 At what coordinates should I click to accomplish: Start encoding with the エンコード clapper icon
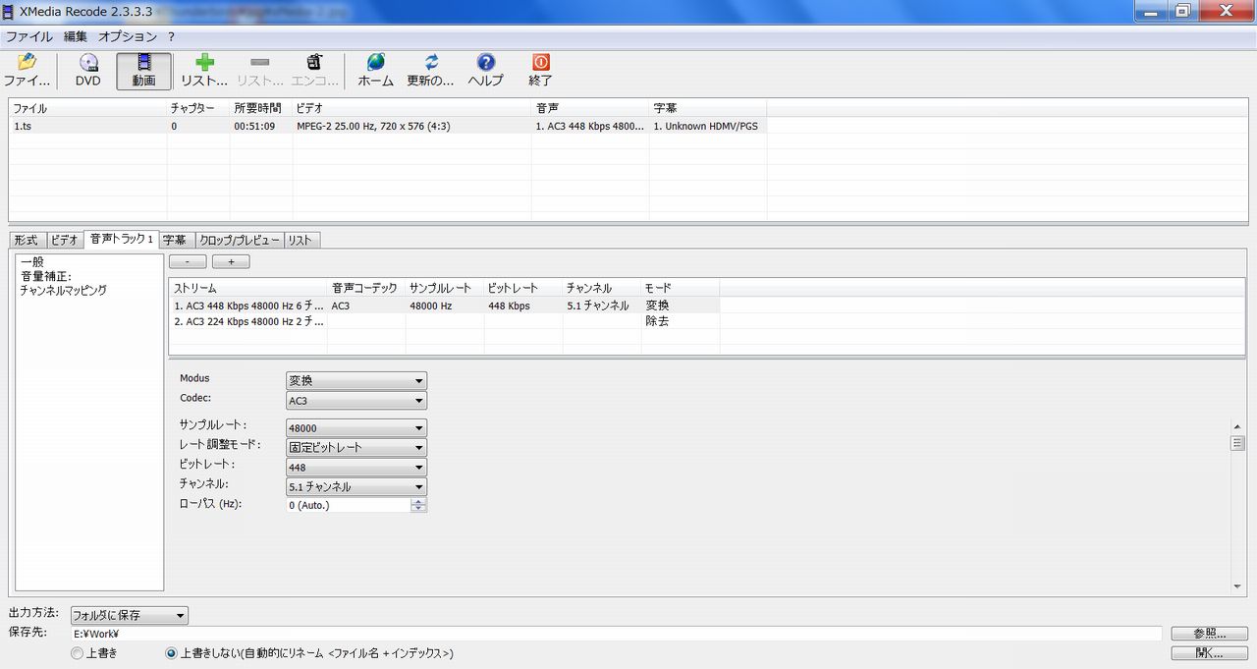click(x=315, y=70)
